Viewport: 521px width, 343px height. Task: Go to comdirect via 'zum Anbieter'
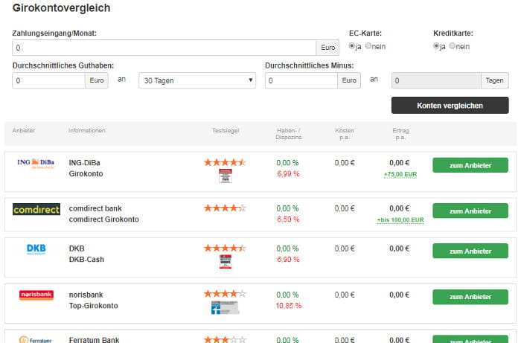click(470, 211)
